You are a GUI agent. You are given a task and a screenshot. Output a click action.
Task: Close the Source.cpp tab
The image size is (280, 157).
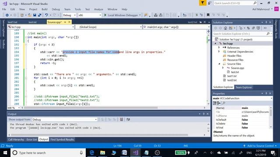(69, 22)
